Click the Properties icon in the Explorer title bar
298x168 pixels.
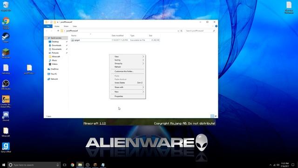51,22
